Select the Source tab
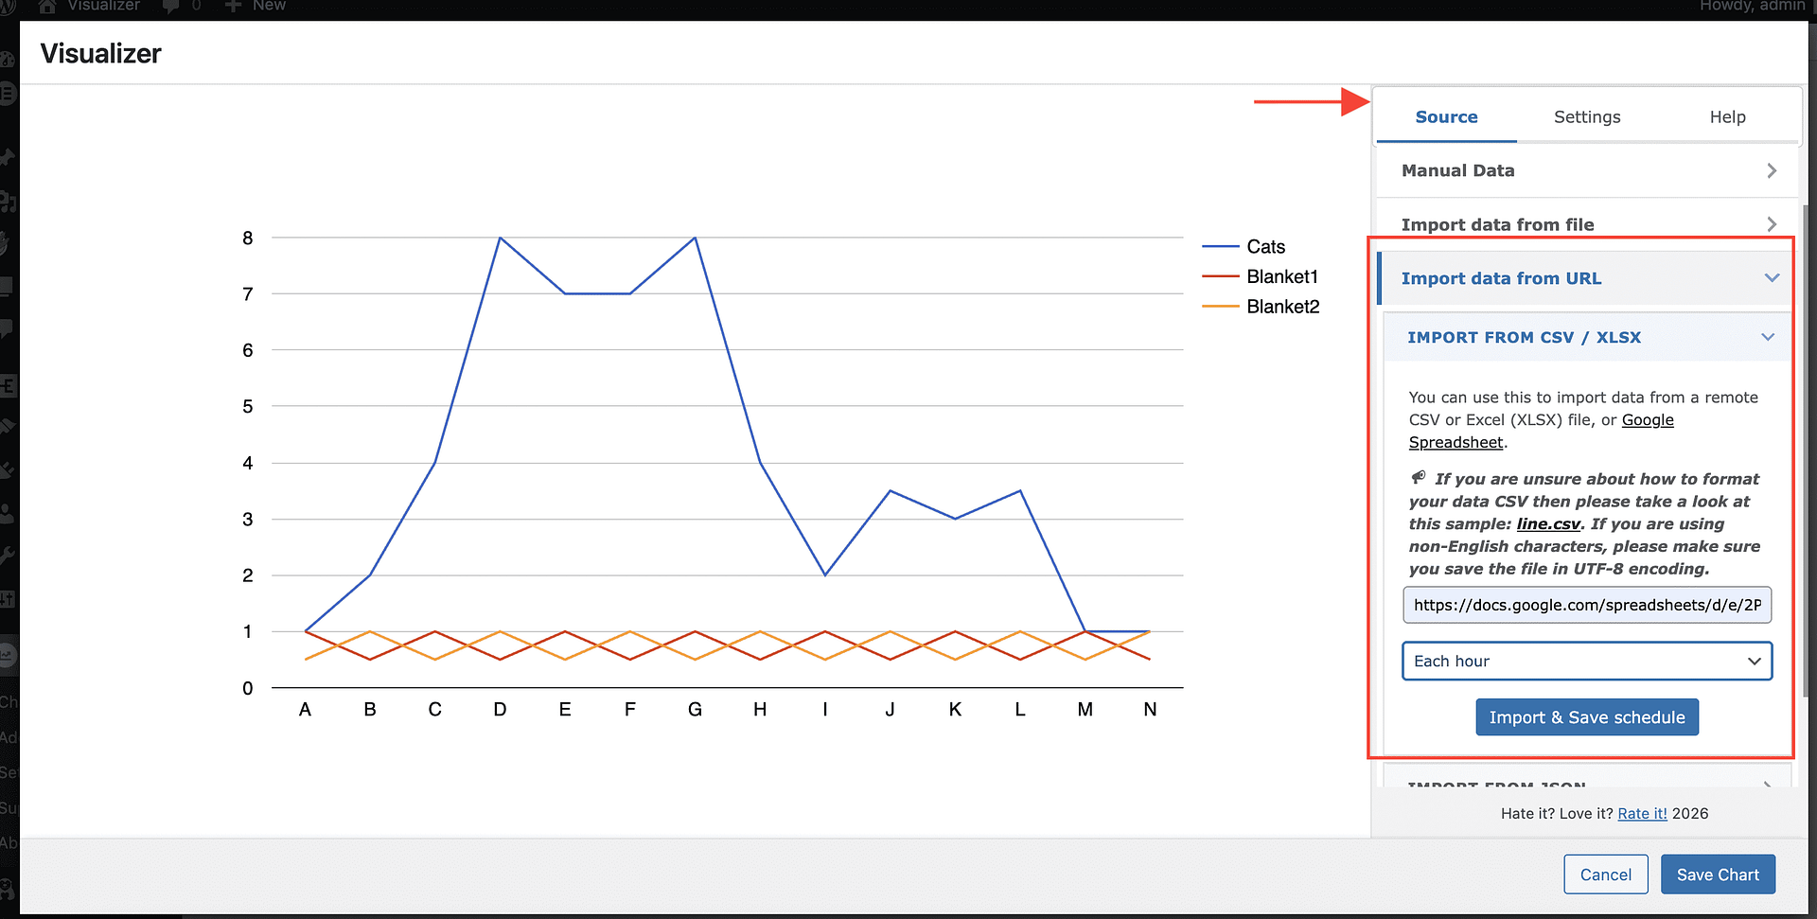The height and width of the screenshot is (919, 1817). pyautogui.click(x=1446, y=117)
